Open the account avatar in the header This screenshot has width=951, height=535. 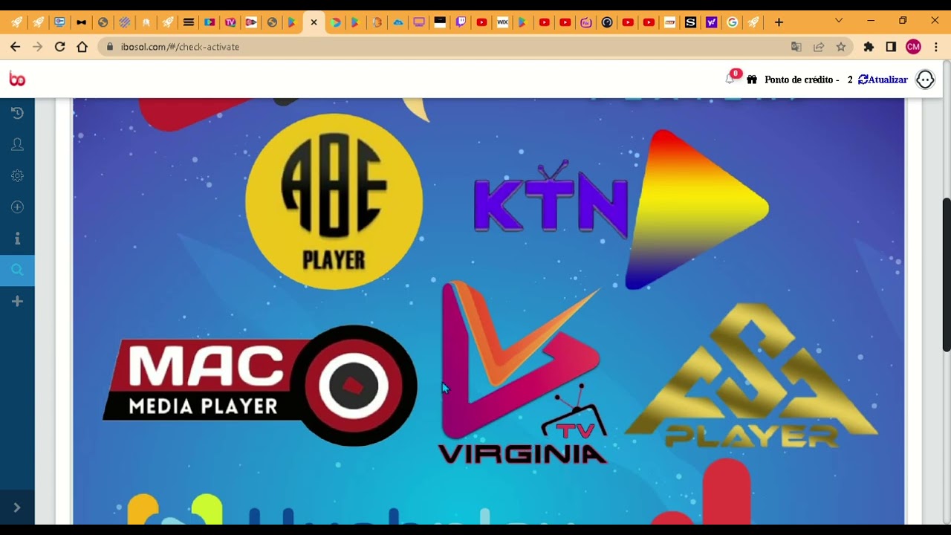(925, 80)
